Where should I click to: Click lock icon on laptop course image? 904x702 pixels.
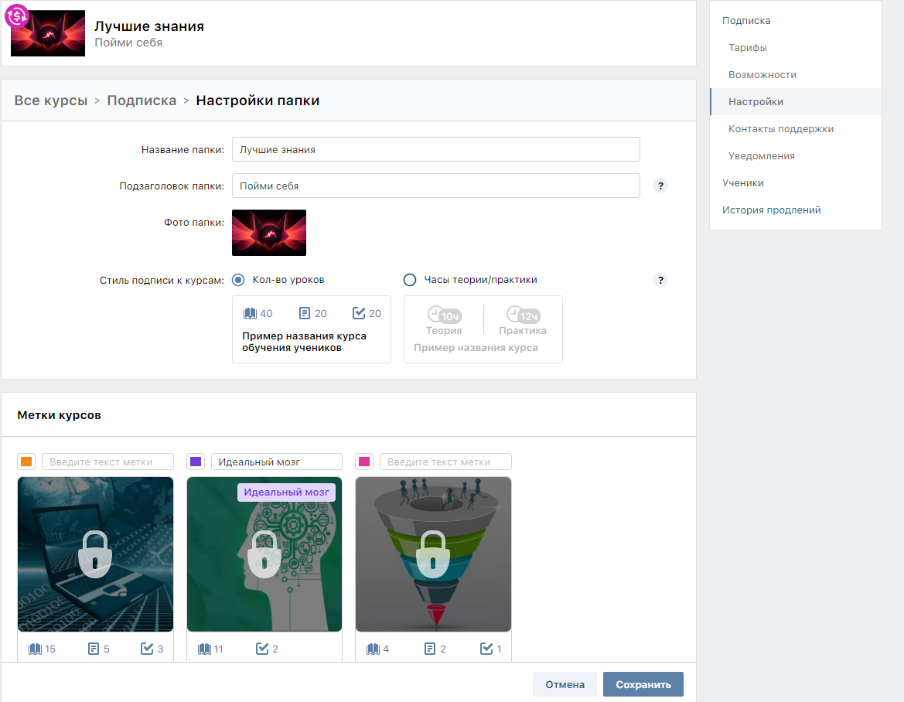click(x=95, y=554)
